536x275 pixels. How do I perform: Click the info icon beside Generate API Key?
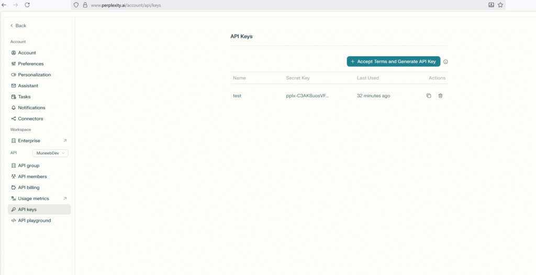(446, 62)
